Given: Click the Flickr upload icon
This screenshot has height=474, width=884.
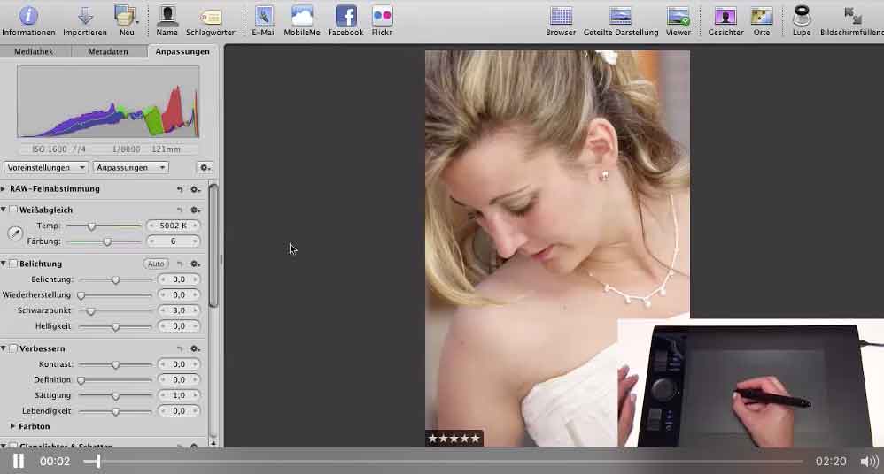Looking at the screenshot, I should click(382, 16).
